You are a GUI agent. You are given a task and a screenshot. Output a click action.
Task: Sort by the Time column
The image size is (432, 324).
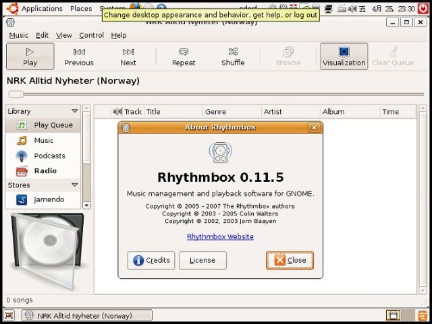(398, 112)
